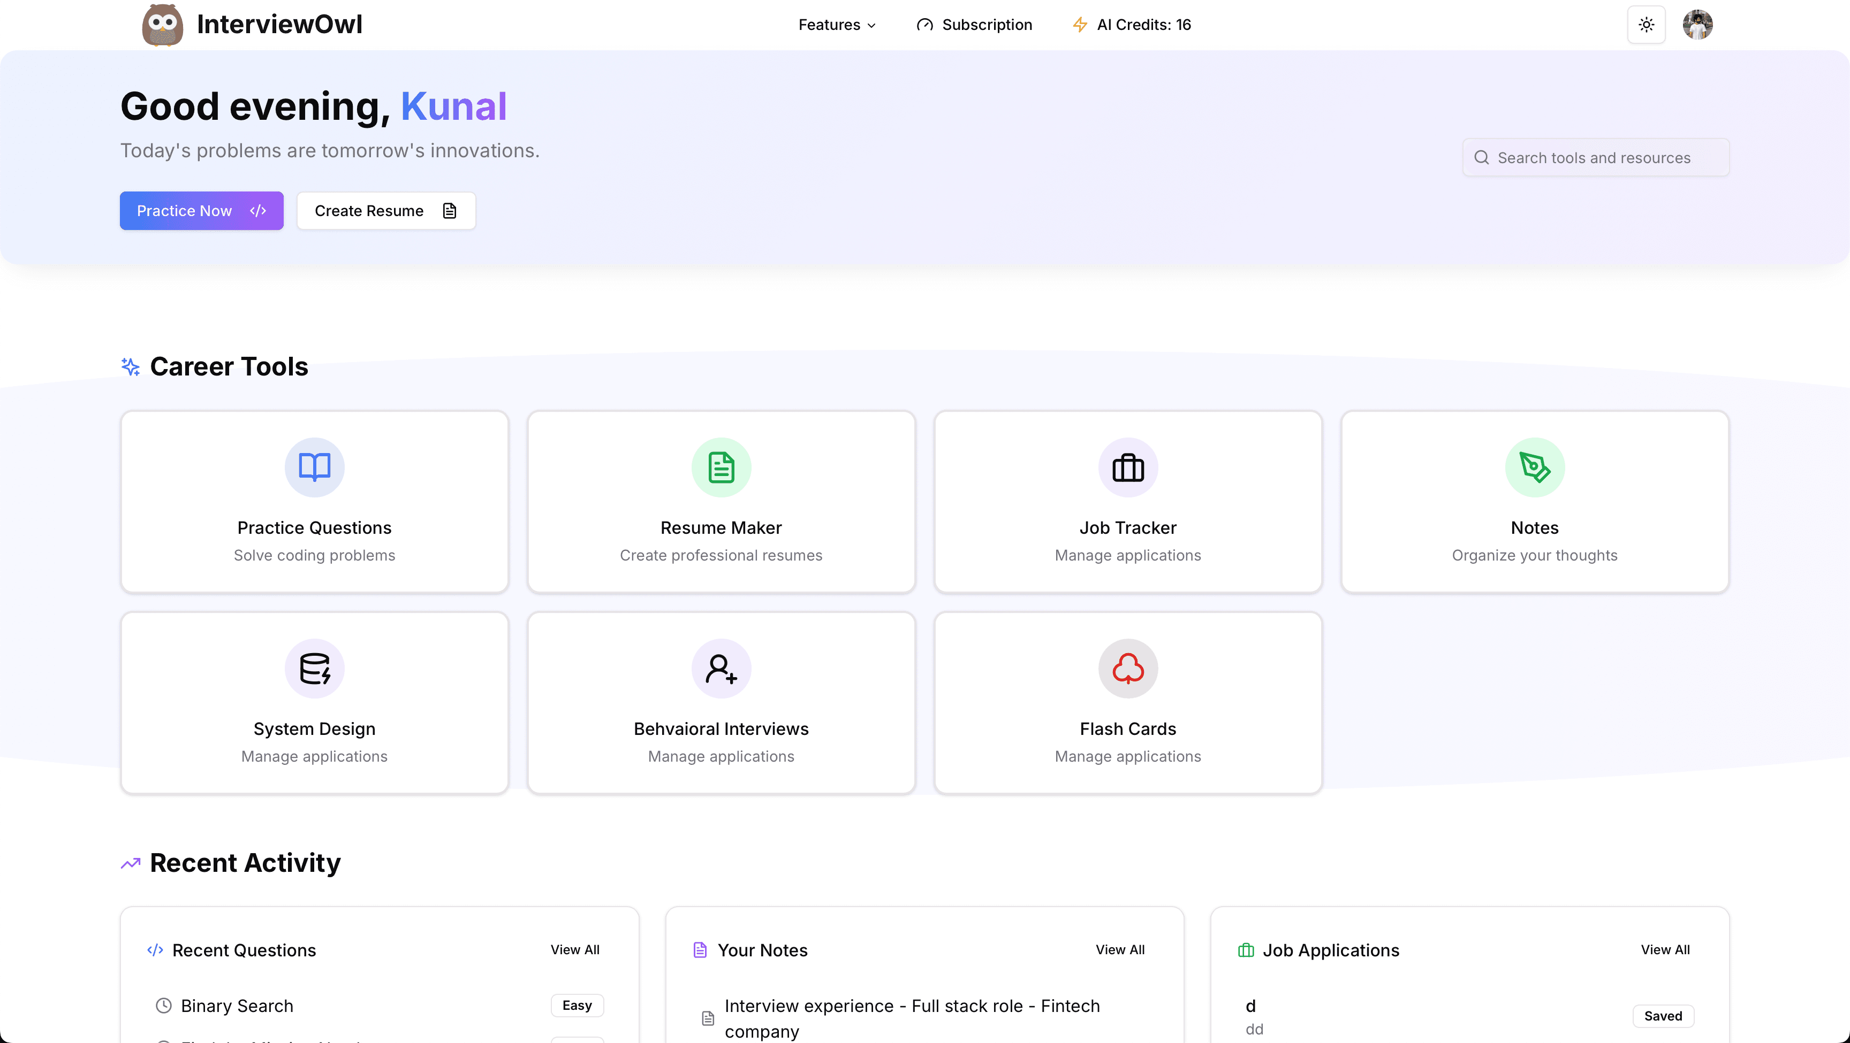Click the Organize your thoughts subtitle
Viewport: 1850px width, 1043px height.
(1535, 555)
